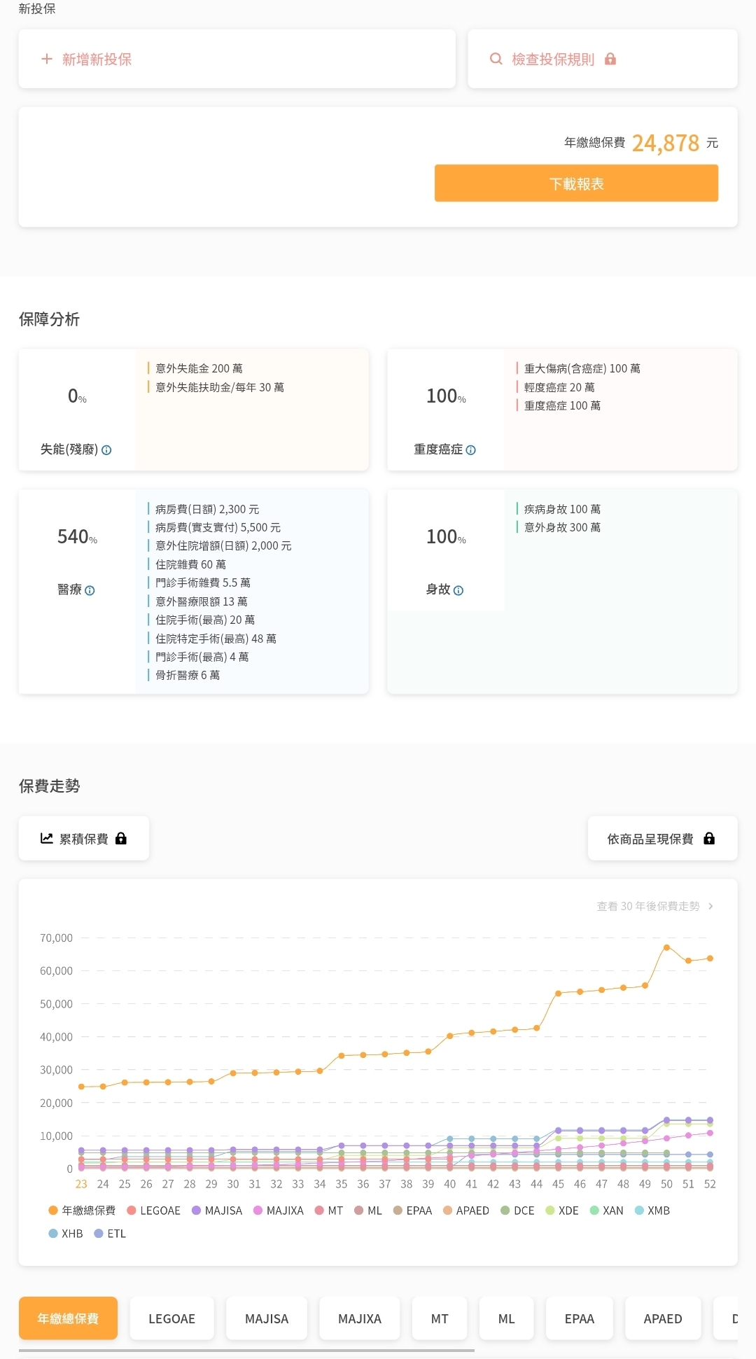Toggle 年繳總保費 series in chart legend
The image size is (756, 1359).
point(82,1211)
